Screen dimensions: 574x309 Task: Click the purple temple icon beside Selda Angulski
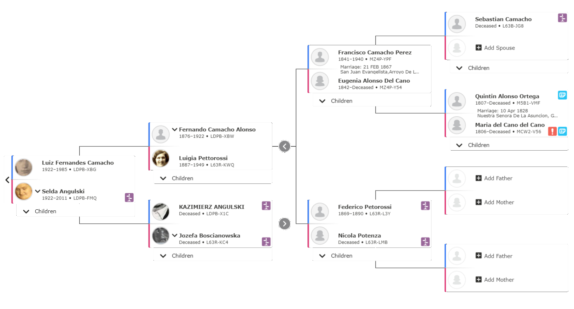tap(129, 197)
